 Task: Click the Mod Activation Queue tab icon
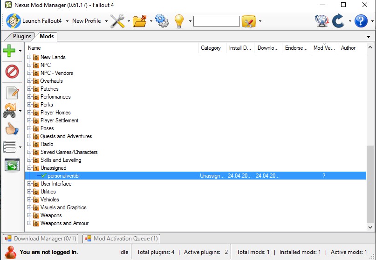(x=88, y=239)
